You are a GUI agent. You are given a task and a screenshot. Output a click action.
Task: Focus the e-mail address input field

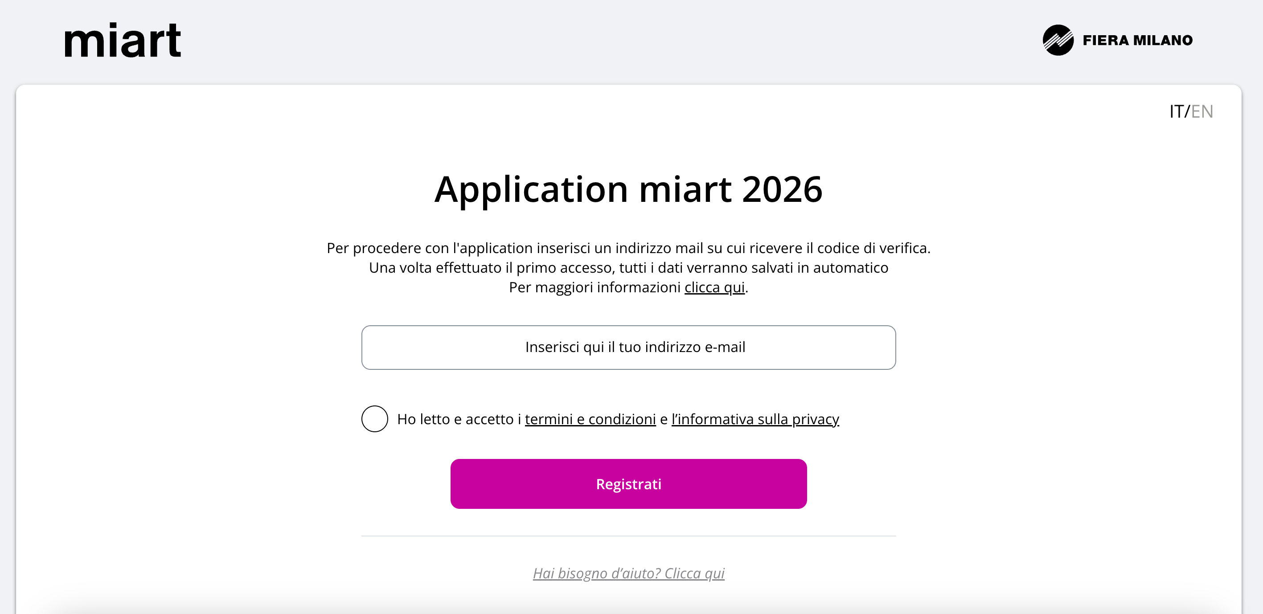pyautogui.click(x=628, y=348)
